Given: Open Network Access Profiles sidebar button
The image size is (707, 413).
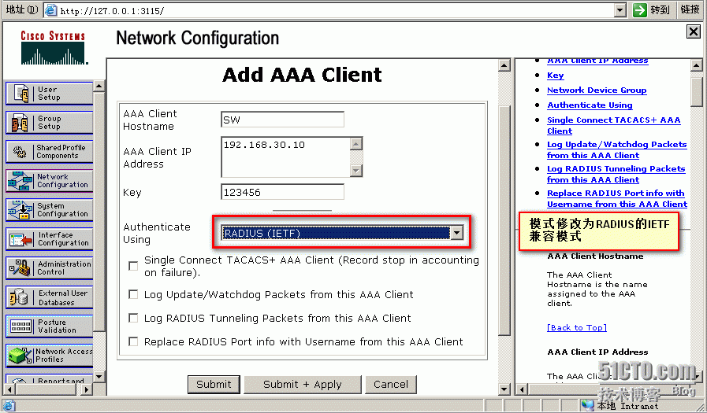Looking at the screenshot, I should click(x=49, y=356).
